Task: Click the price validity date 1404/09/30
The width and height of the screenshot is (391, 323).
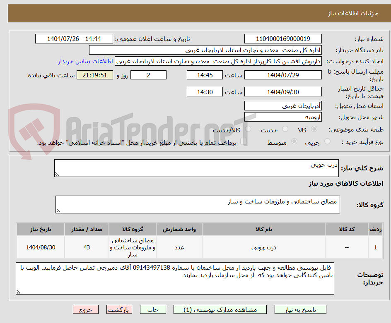Action: coord(283,92)
